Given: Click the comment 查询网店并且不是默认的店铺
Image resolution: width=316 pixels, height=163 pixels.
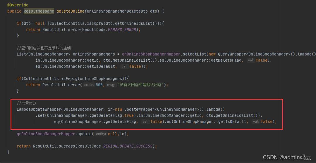Looking at the screenshot, I should [x=44, y=48].
